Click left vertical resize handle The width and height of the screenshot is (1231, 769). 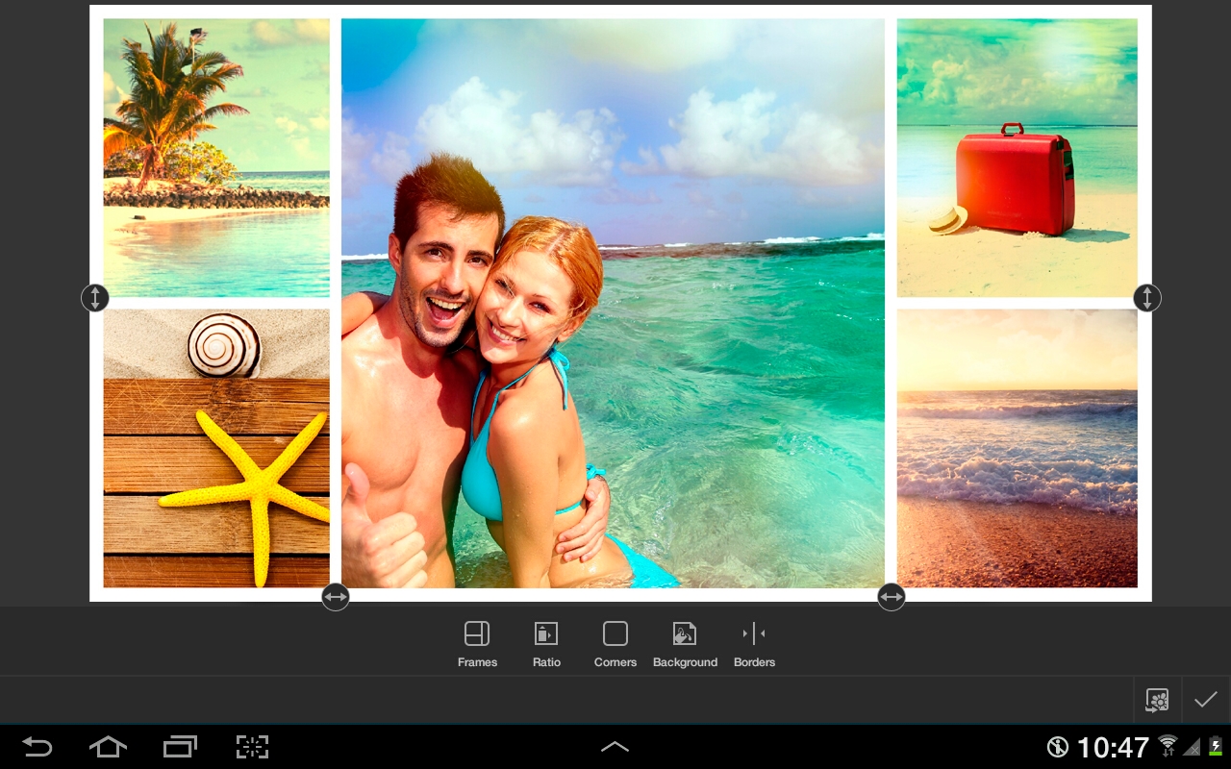pos(95,298)
